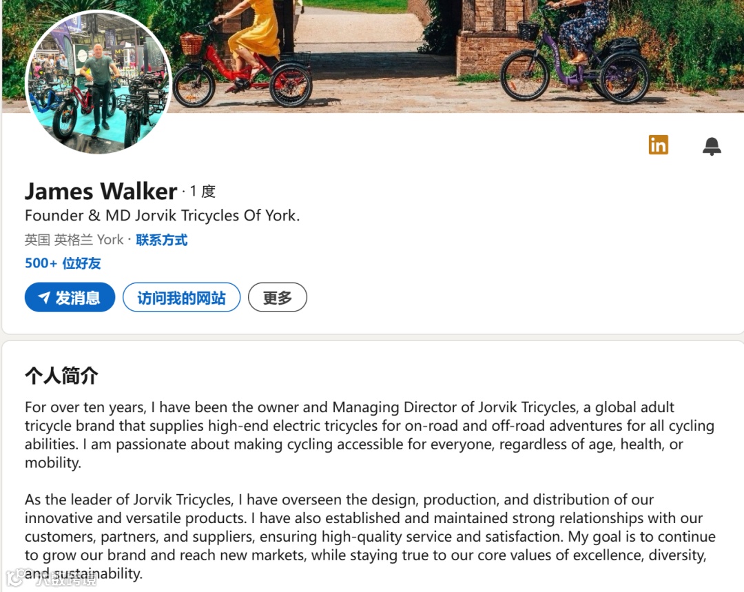Click the 1 度 connection degree label
This screenshot has height=592, width=744.
click(203, 192)
